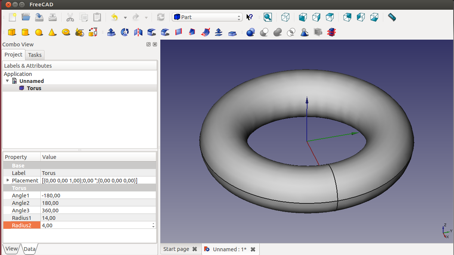The image size is (454, 255).
Task: Create a cone primitive
Action: pyautogui.click(x=52, y=33)
